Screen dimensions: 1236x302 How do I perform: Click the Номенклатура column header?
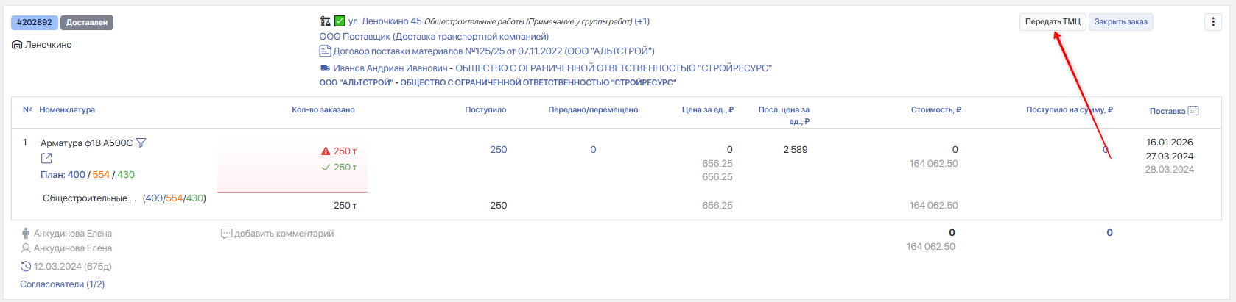click(x=67, y=109)
